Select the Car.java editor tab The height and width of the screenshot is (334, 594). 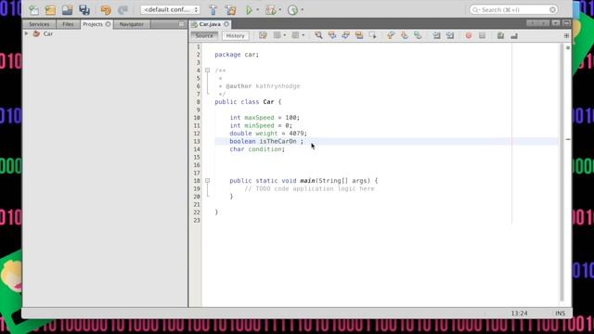[210, 24]
